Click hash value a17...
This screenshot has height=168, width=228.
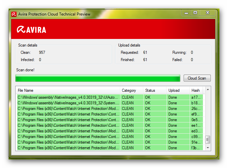click(x=196, y=97)
